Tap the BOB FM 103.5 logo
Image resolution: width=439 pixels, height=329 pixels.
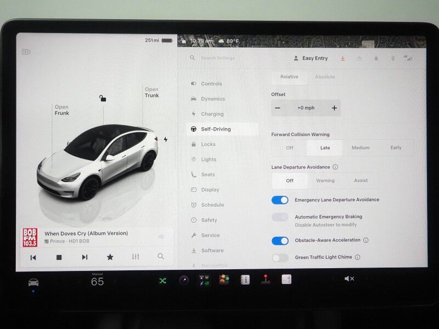coord(30,237)
